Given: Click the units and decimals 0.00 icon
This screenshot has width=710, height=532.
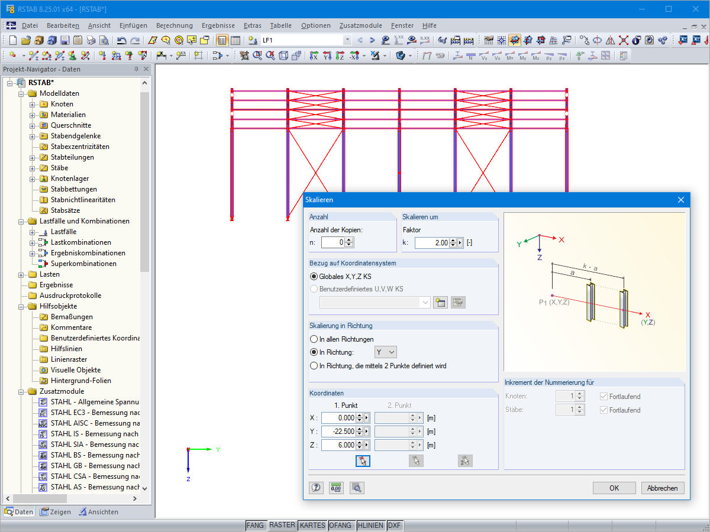Looking at the screenshot, I should point(336,488).
